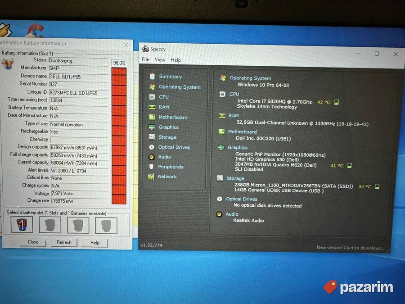Image resolution: width=405 pixels, height=304 pixels.
Task: Click the Windows flag icon beside Operating System heading
Action: pyautogui.click(x=223, y=77)
